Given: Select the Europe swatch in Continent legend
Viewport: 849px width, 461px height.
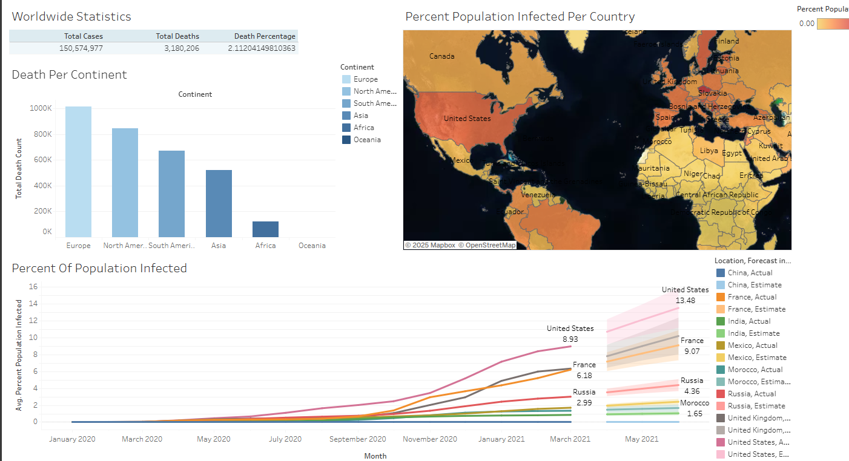Looking at the screenshot, I should click(346, 79).
